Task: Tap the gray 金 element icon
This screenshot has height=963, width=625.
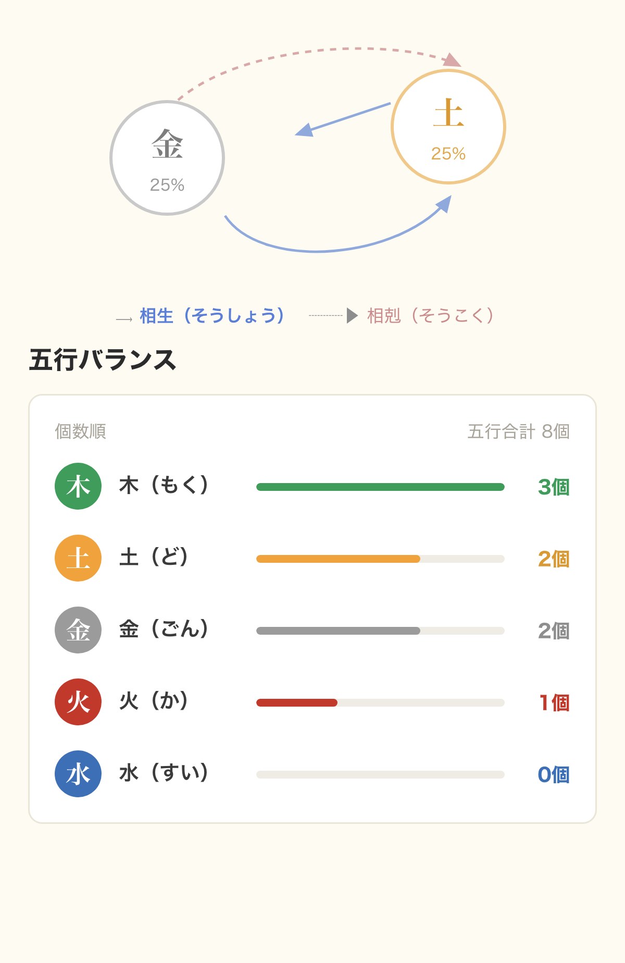Action: 78,630
